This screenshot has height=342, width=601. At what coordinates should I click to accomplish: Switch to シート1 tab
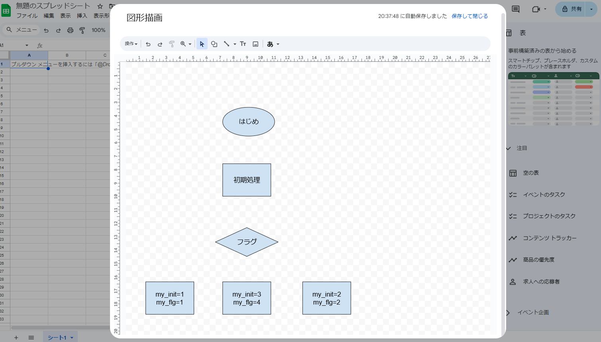point(57,338)
